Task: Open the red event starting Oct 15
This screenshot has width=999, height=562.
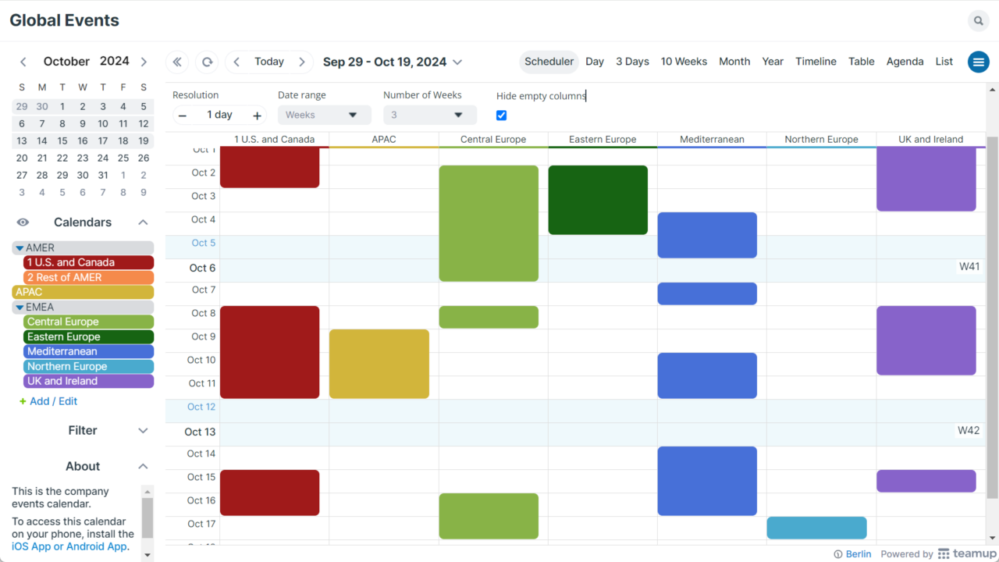Action: (269, 493)
